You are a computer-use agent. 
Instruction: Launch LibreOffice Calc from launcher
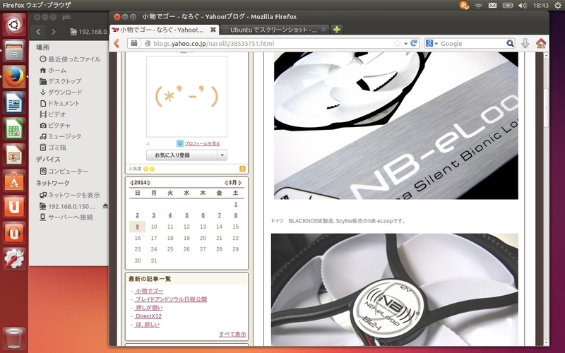coord(14,128)
